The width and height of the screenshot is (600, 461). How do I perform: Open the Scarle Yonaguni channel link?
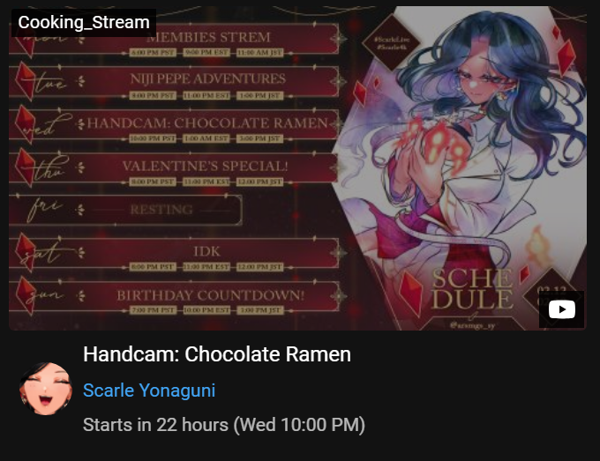(x=149, y=390)
